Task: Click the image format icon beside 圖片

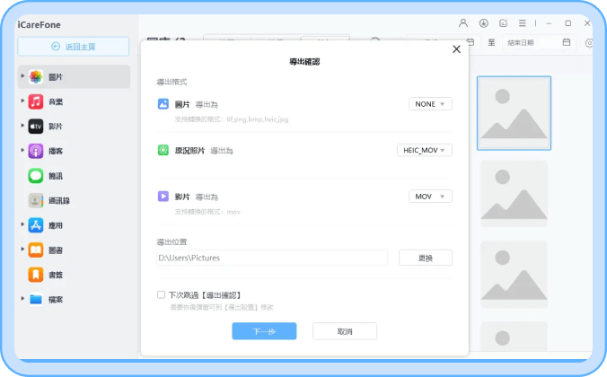Action: tap(163, 104)
